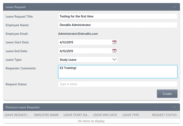This screenshot has width=183, height=126.
Task: Click inside the Leave Start Date field
Action: point(85,42)
